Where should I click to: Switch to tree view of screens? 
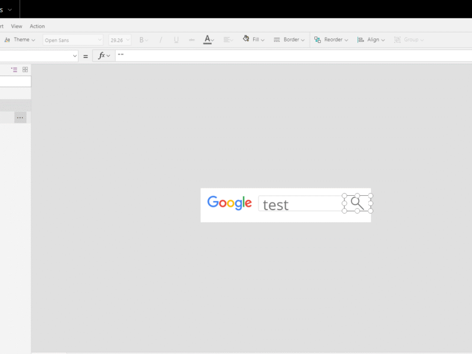click(x=14, y=70)
